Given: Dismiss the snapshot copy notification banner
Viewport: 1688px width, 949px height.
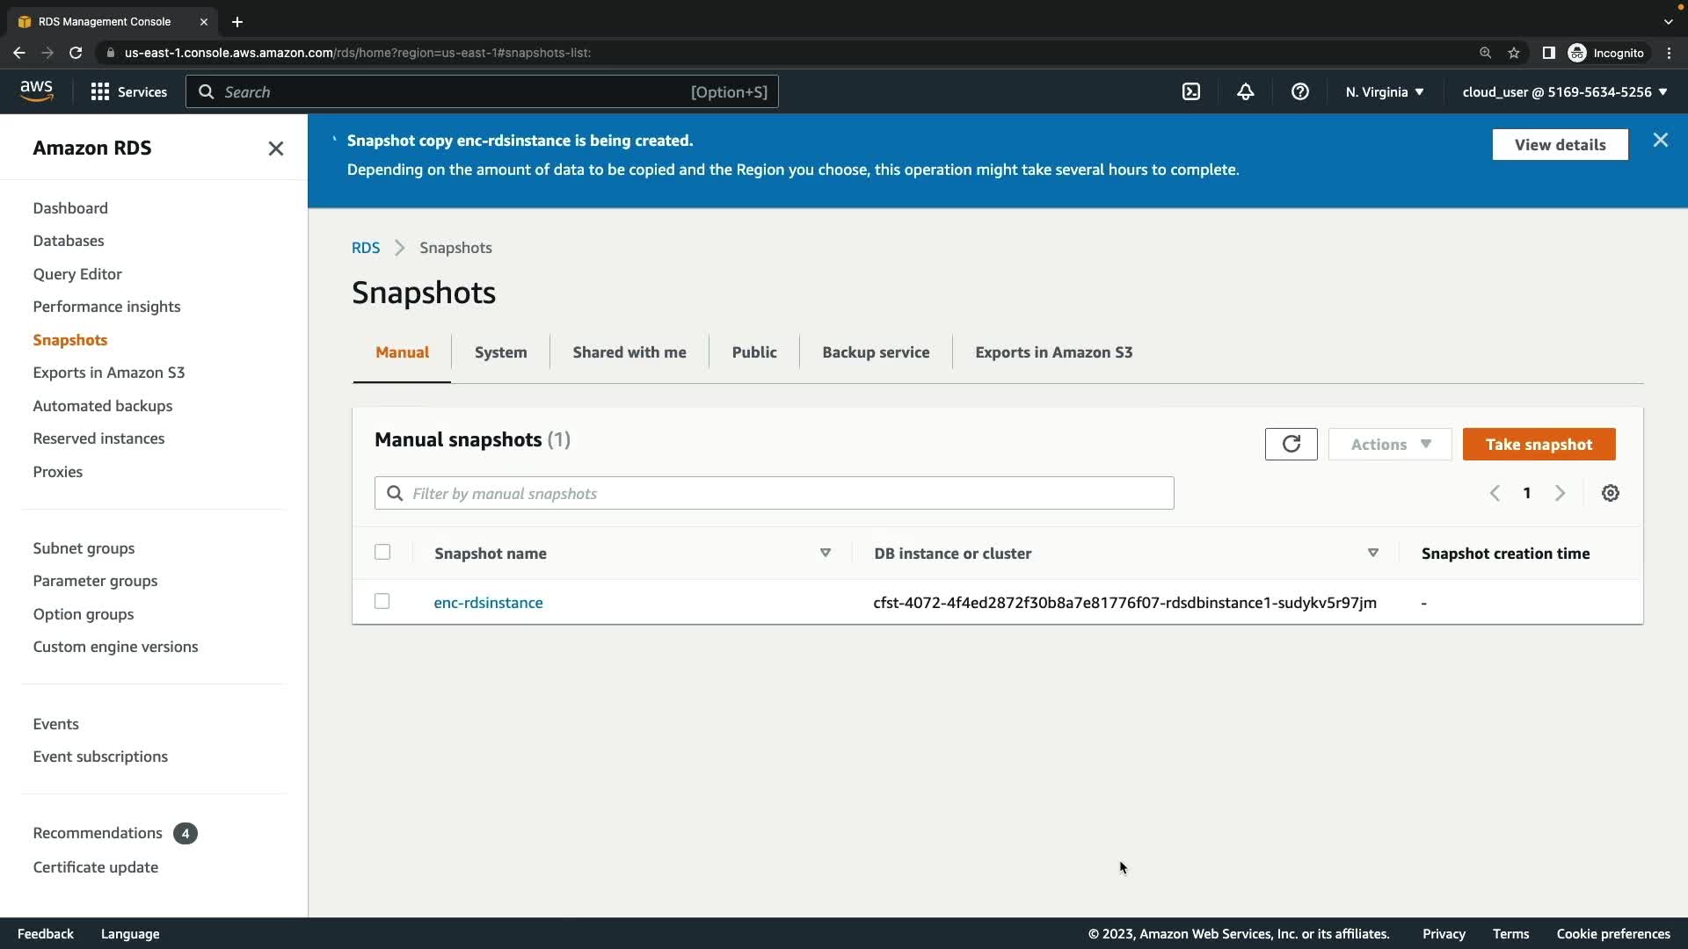Looking at the screenshot, I should tap(1660, 141).
